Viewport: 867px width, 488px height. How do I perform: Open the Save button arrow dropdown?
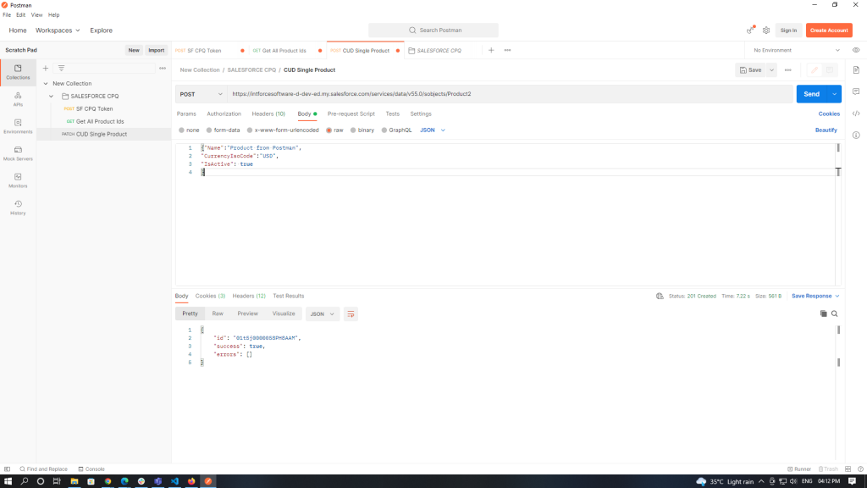coord(772,70)
